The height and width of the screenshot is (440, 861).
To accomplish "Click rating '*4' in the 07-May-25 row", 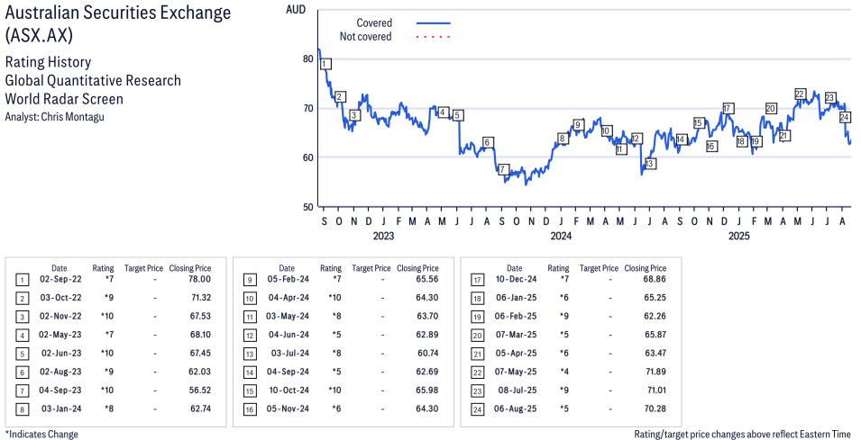I will [x=564, y=372].
